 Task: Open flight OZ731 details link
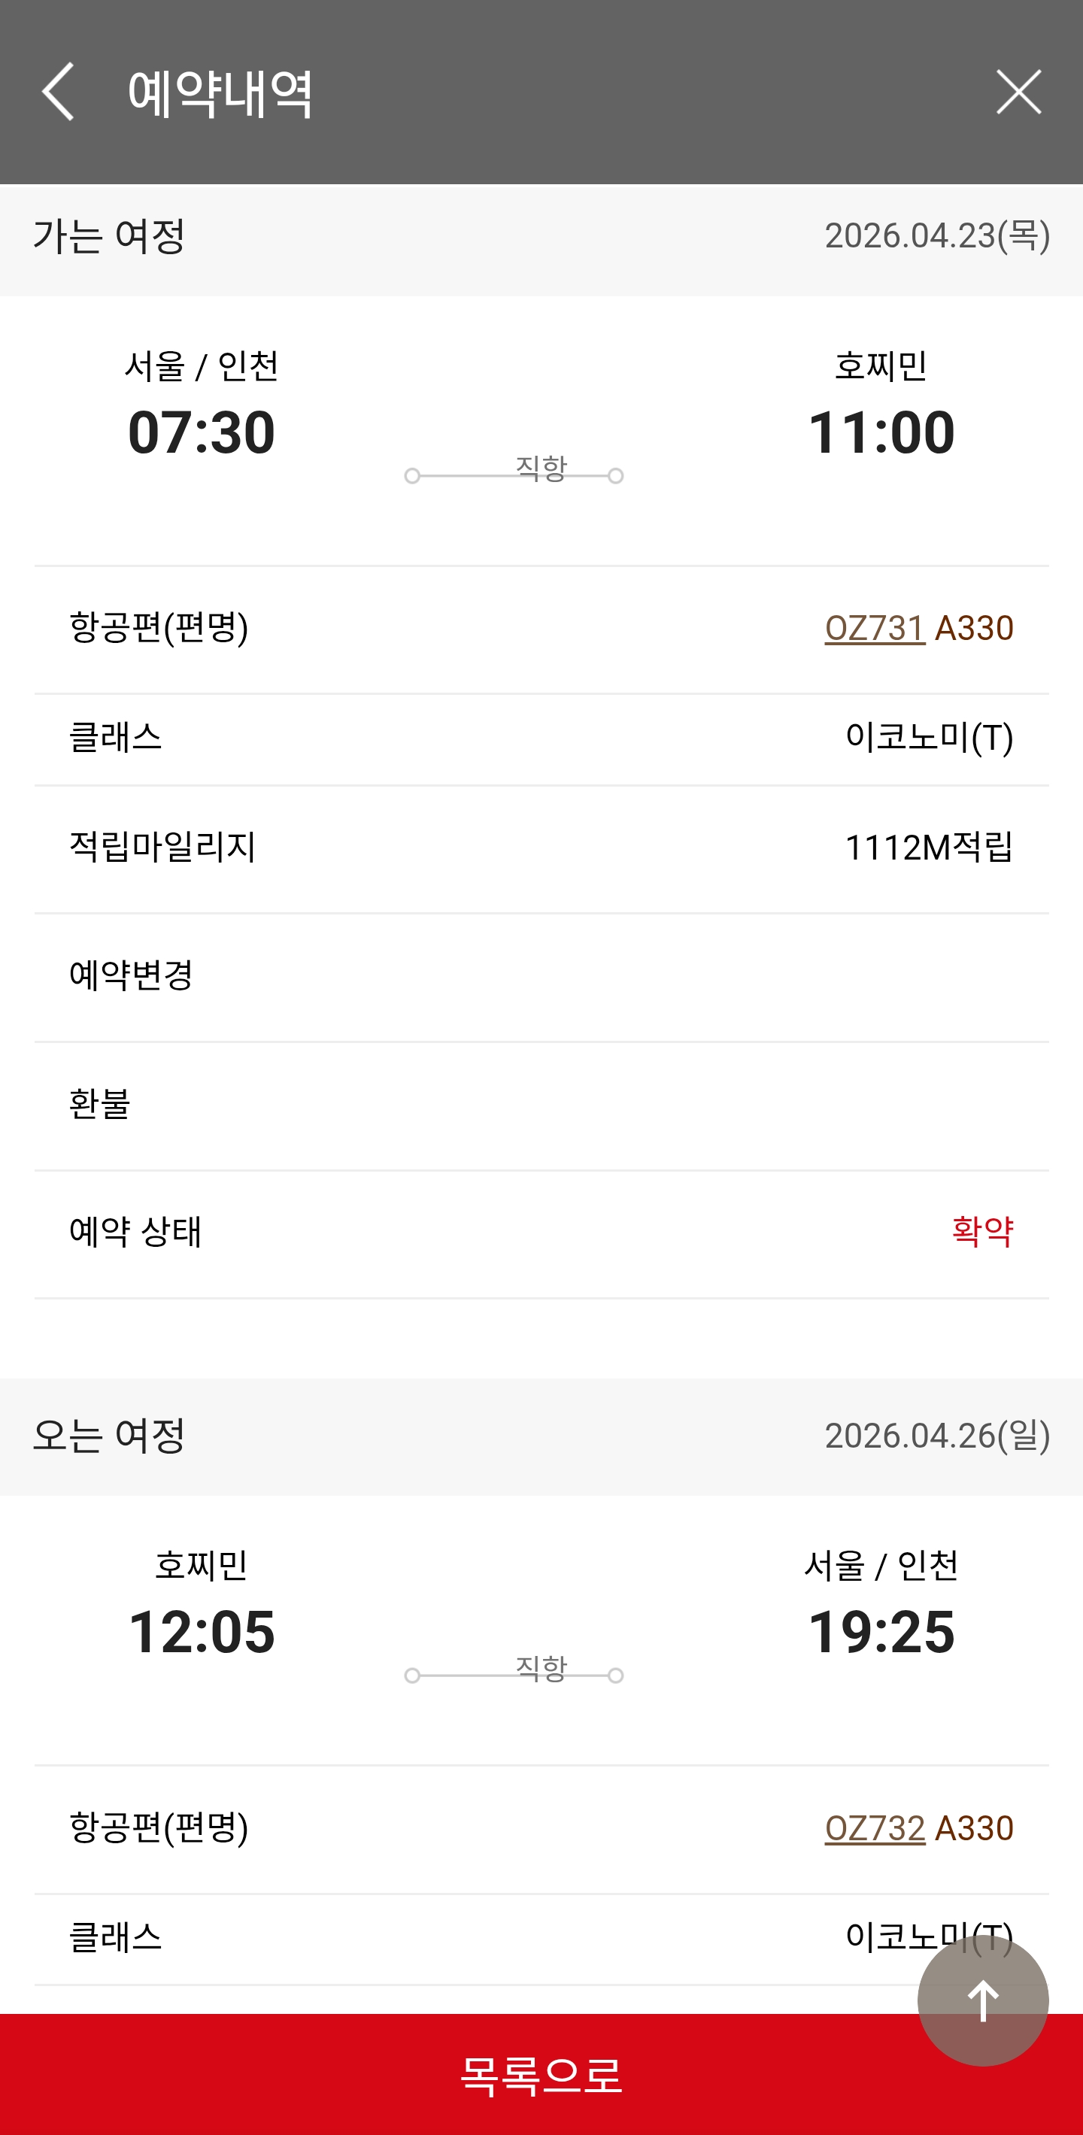point(874,628)
